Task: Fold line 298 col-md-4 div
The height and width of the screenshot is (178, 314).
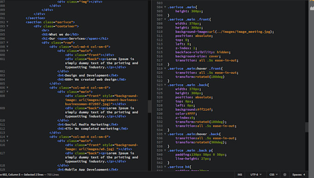Action: coord(7,47)
